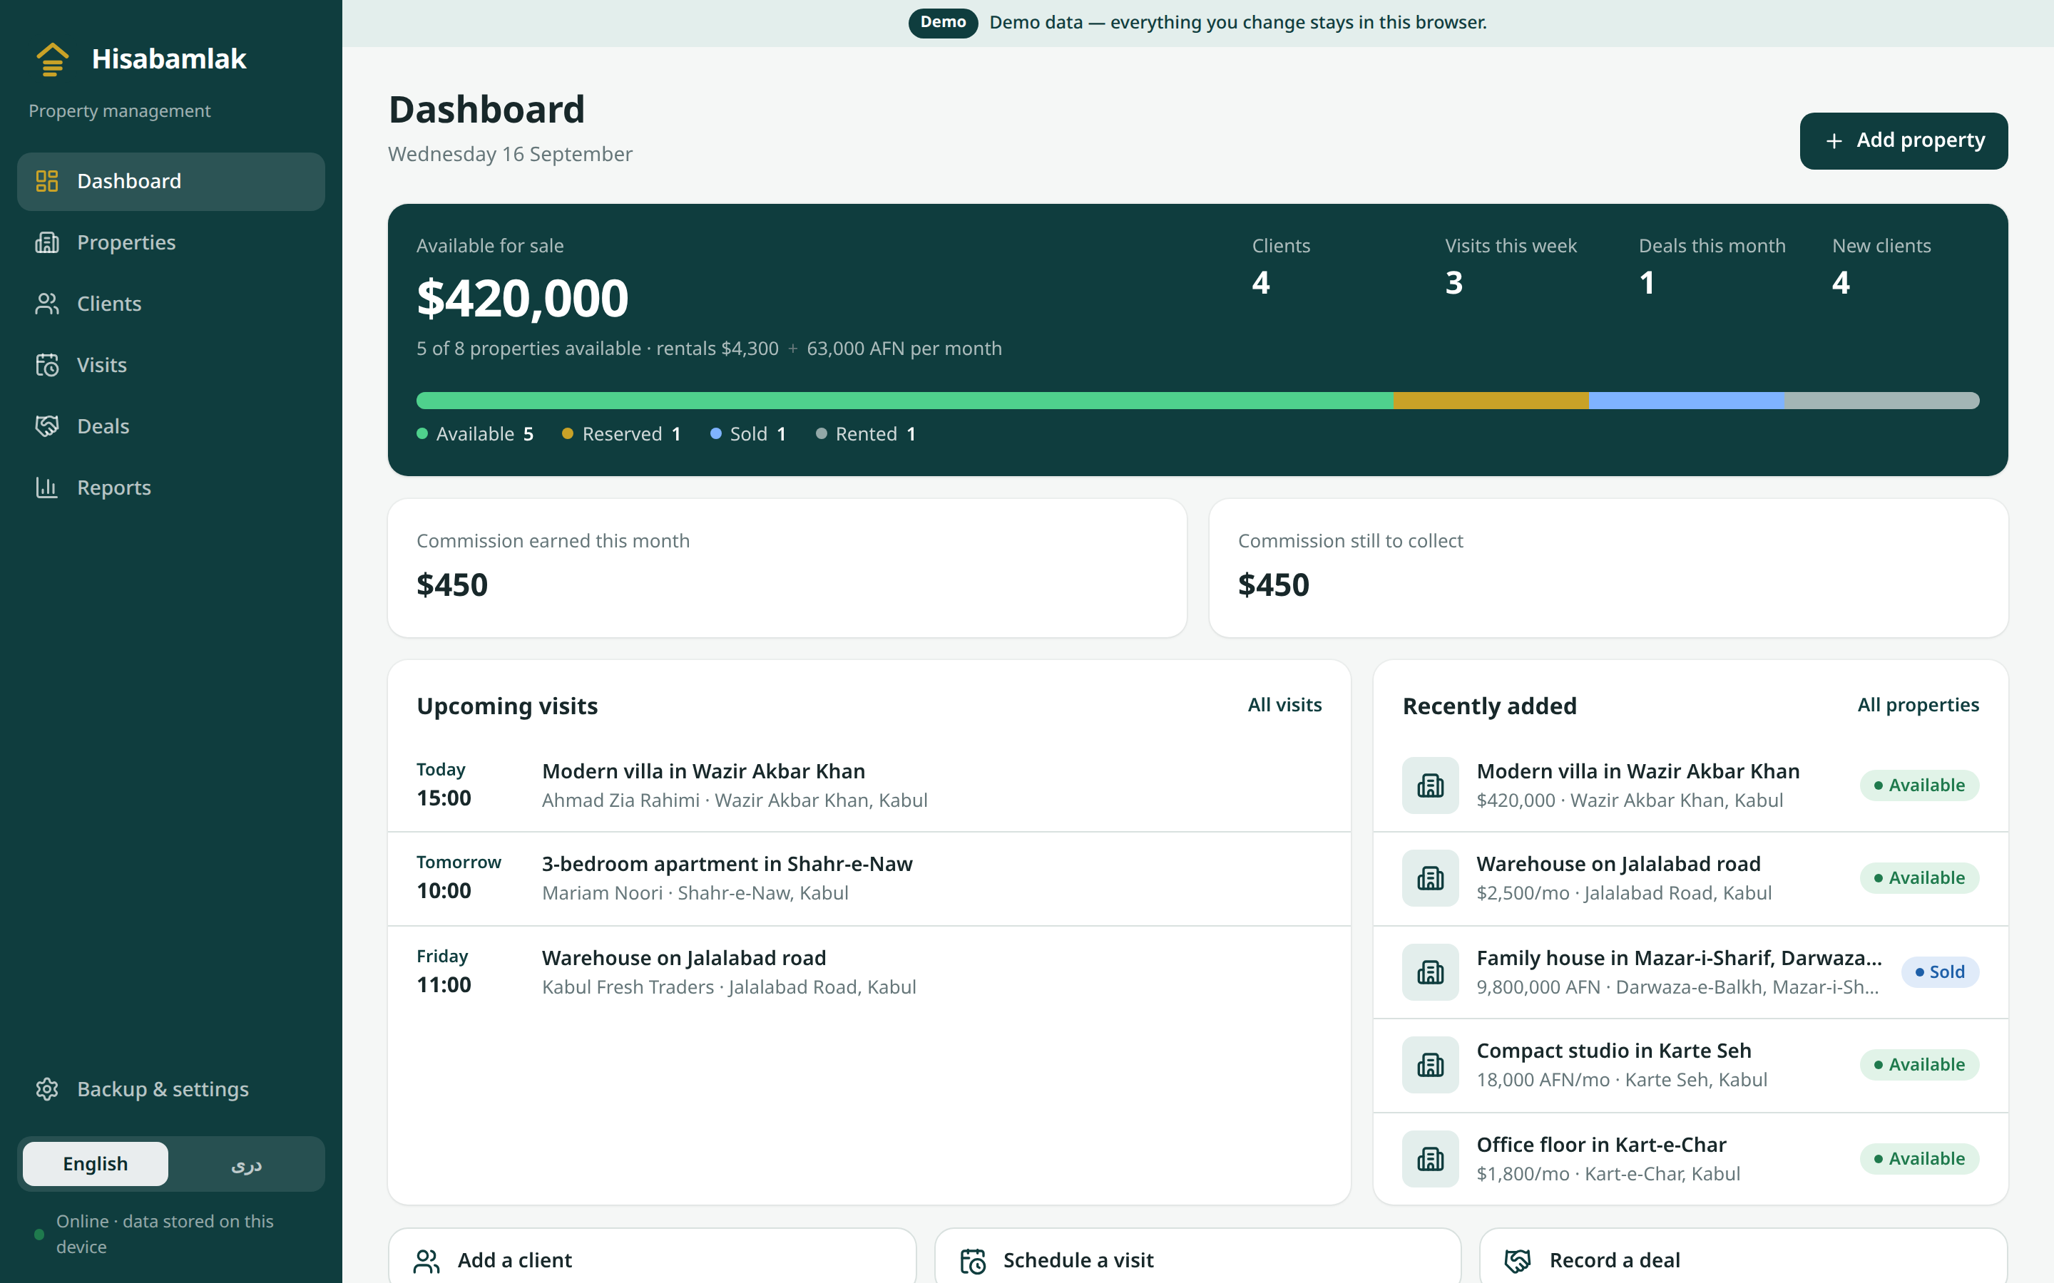Screen dimensions: 2054x1283
Task: Click building icon beside Compact studio in Karte Seh
Action: pyautogui.click(x=1430, y=1064)
